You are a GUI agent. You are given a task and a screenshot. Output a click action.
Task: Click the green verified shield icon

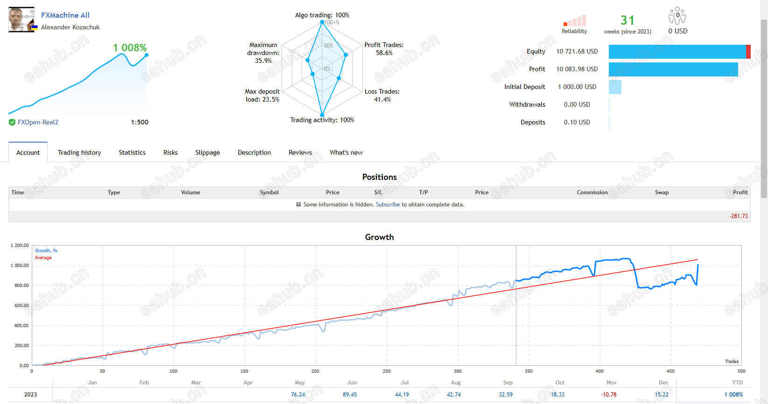[12, 122]
